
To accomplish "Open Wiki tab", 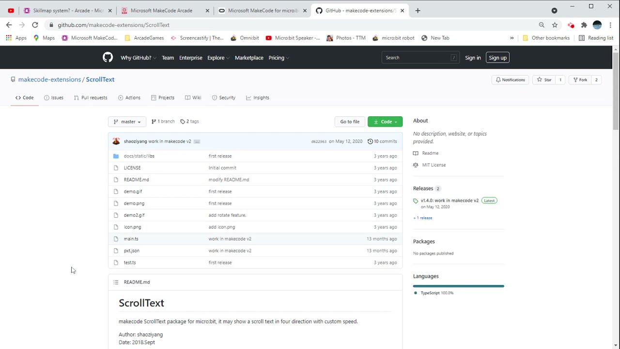I will point(193,97).
